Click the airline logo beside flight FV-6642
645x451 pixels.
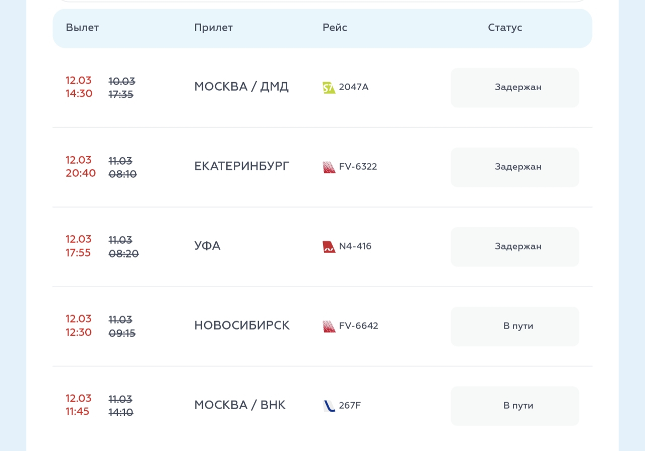[329, 327]
